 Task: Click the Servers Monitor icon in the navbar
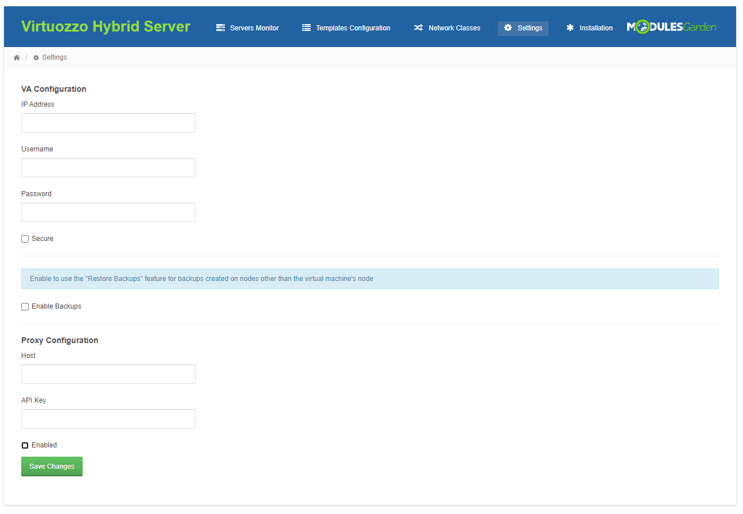click(220, 28)
